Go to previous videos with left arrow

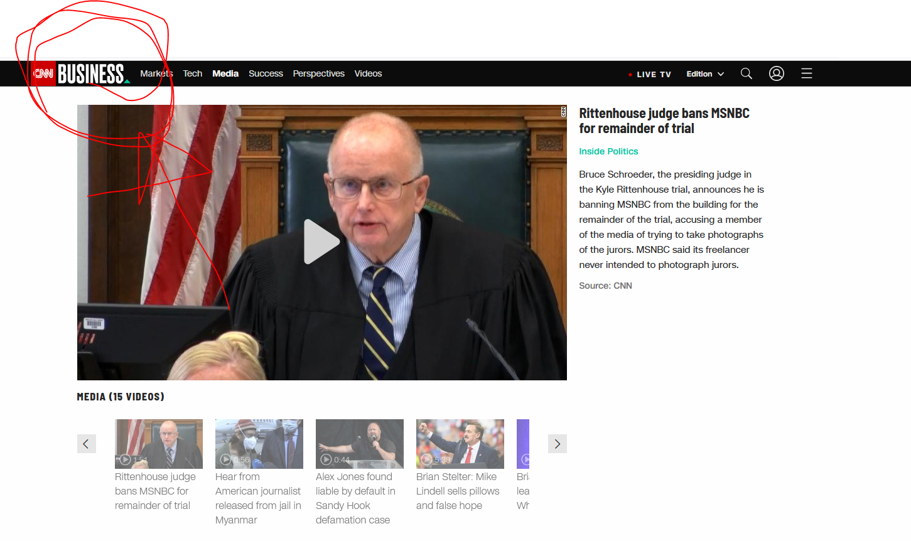(x=86, y=444)
